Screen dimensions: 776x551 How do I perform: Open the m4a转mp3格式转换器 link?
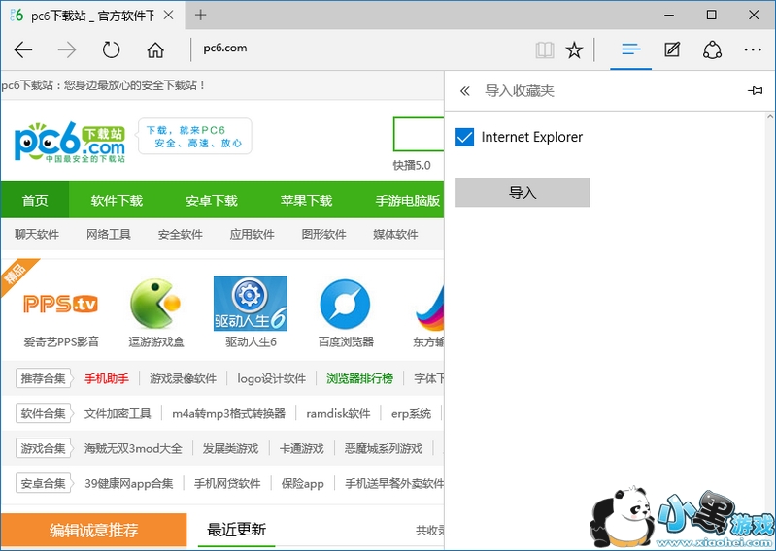click(x=228, y=413)
